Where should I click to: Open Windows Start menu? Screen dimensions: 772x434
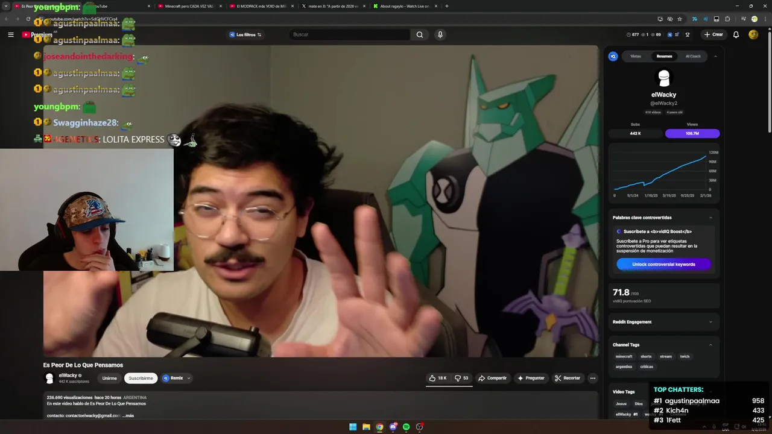353,427
